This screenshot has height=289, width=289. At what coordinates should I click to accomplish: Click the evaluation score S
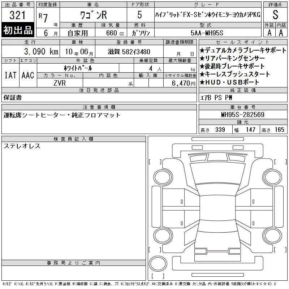click(275, 15)
